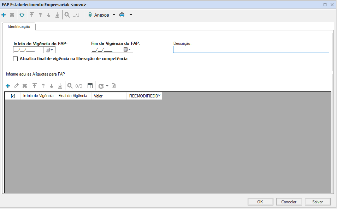Expand the dropdown arrow beside the blue round icon
The width and height of the screenshot is (337, 209).
tap(131, 15)
